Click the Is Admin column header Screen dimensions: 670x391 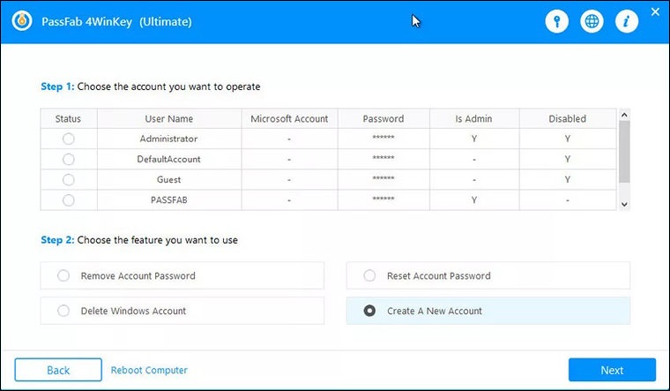coord(474,118)
